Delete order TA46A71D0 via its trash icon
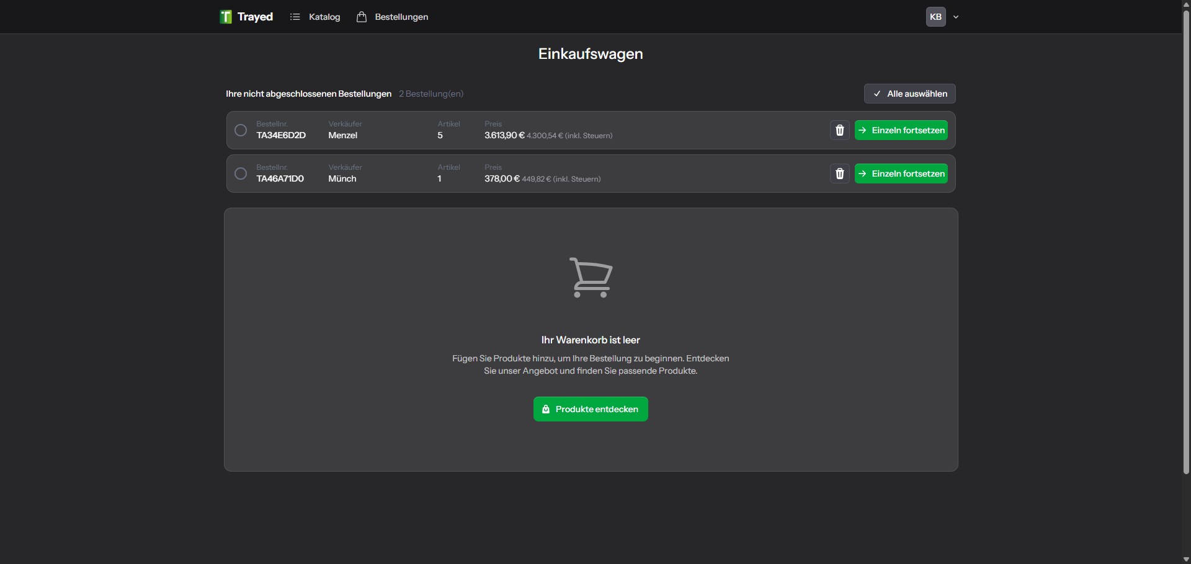 [840, 174]
